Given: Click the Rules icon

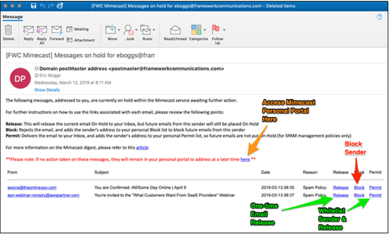Looking at the screenshot, I should (x=145, y=30).
